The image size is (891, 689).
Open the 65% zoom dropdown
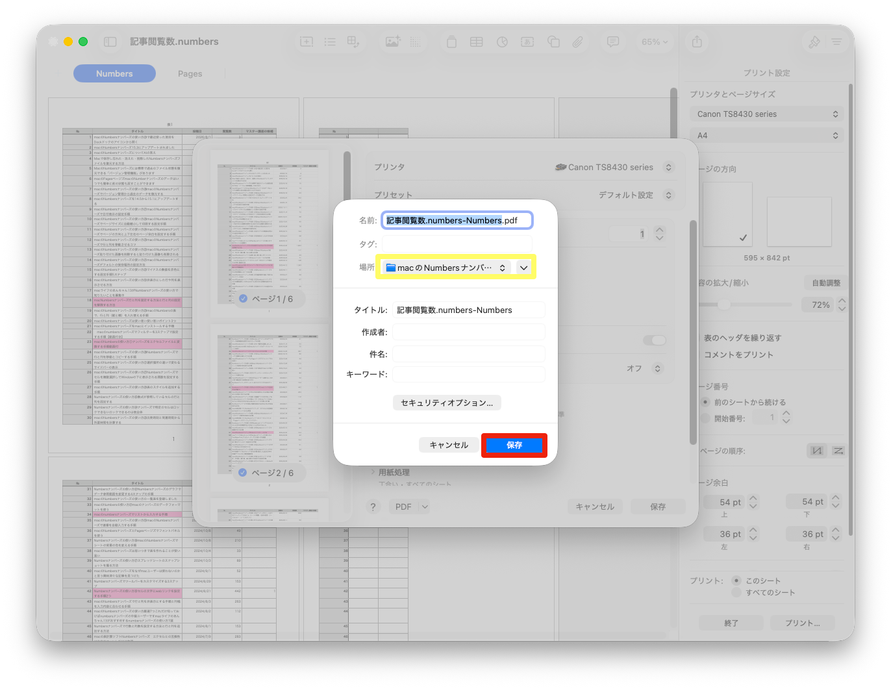[655, 42]
